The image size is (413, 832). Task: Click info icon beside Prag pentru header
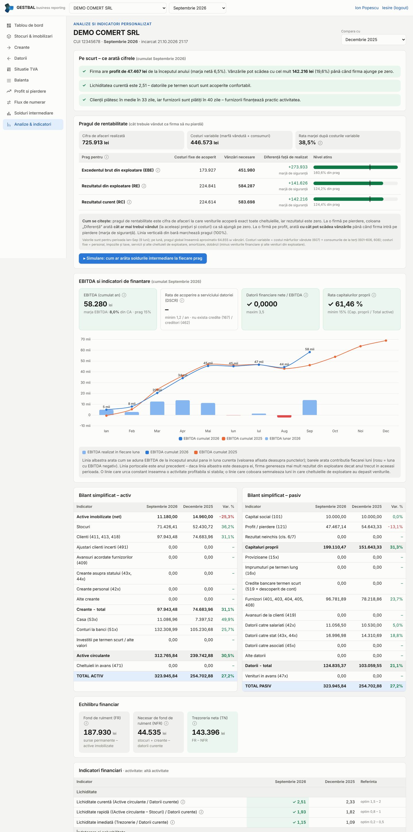[x=107, y=157]
